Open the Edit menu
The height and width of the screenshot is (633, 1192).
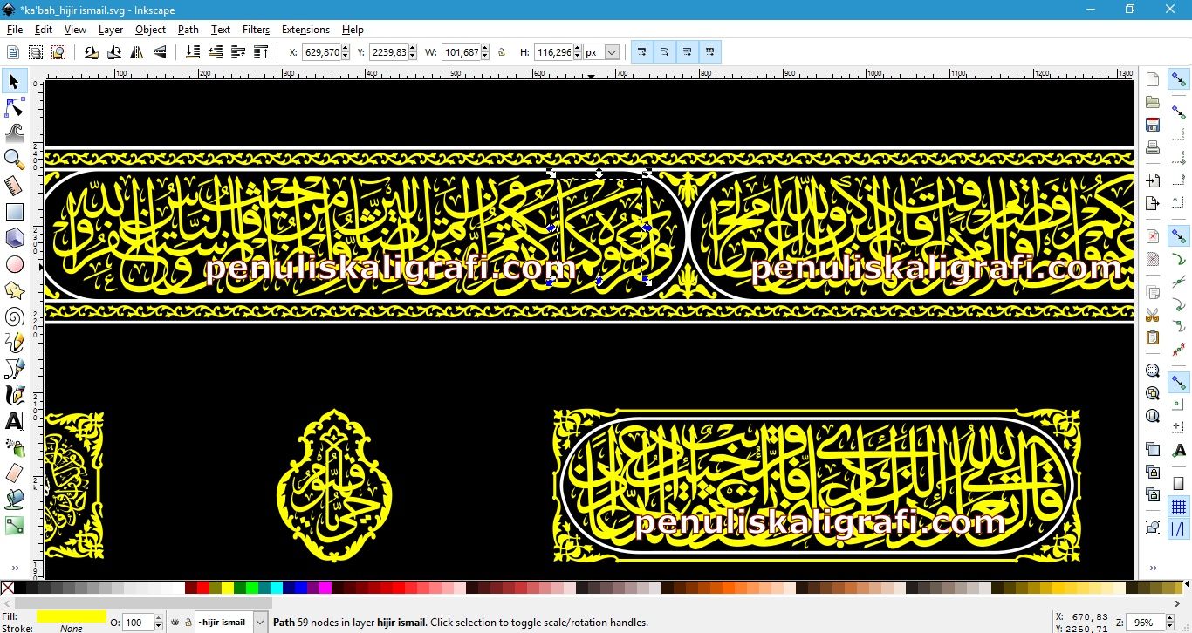click(x=44, y=30)
